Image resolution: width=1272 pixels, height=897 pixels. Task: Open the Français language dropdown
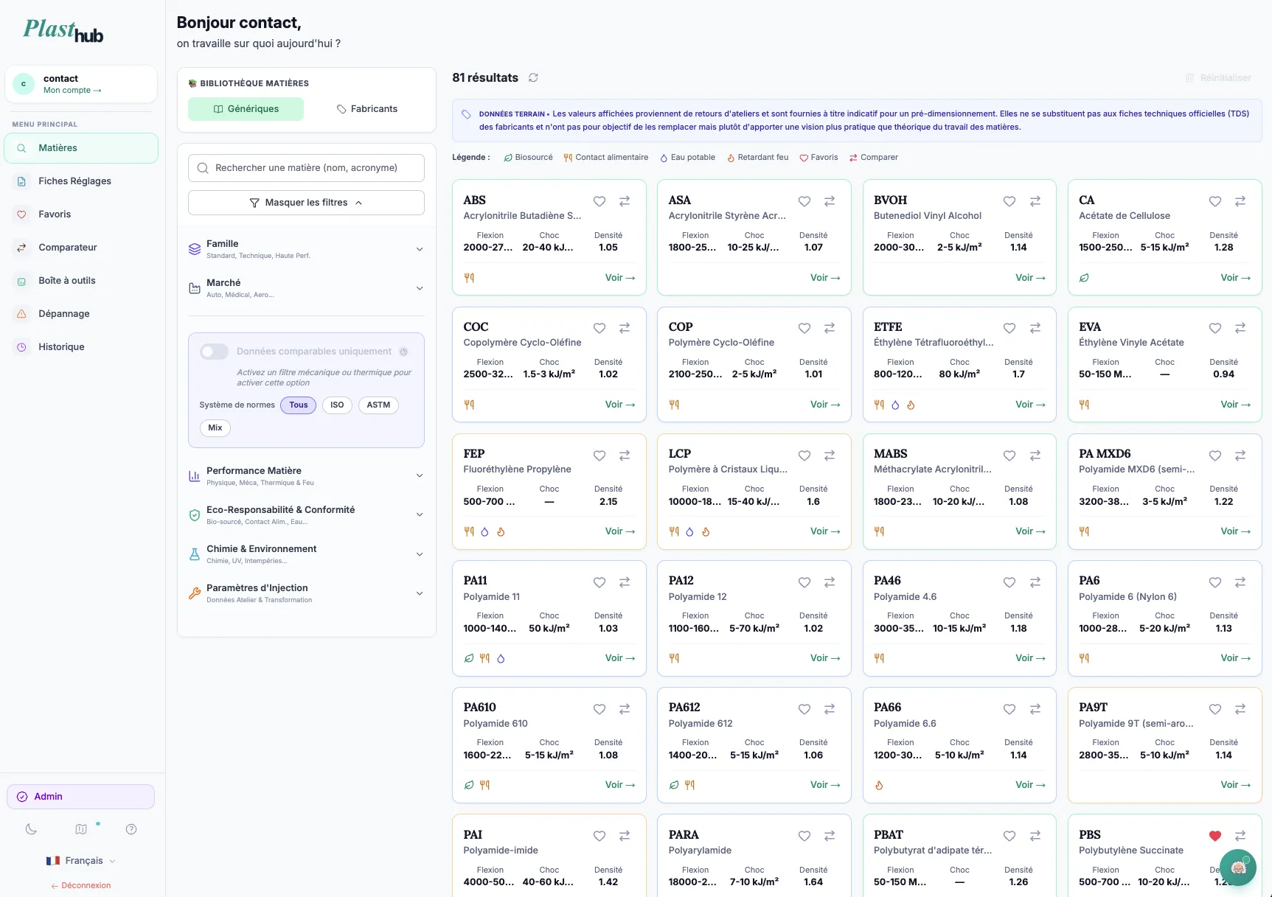tap(81, 860)
